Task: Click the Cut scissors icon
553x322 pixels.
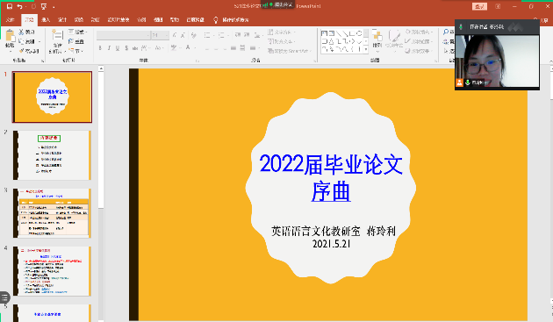Action: tap(21, 32)
